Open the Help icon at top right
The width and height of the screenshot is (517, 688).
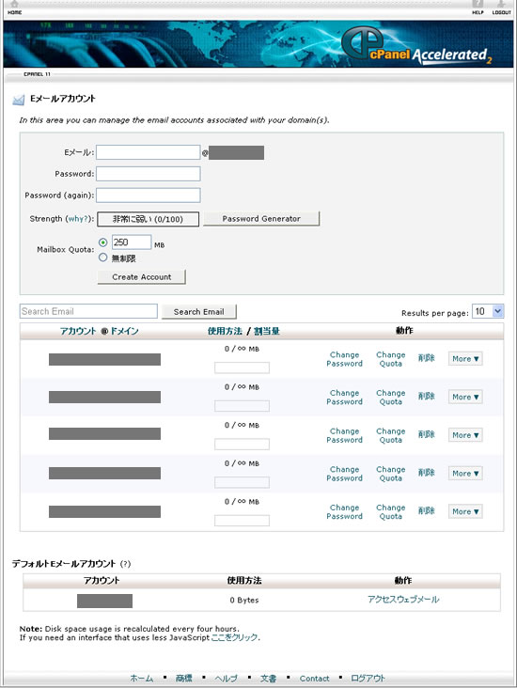click(478, 6)
